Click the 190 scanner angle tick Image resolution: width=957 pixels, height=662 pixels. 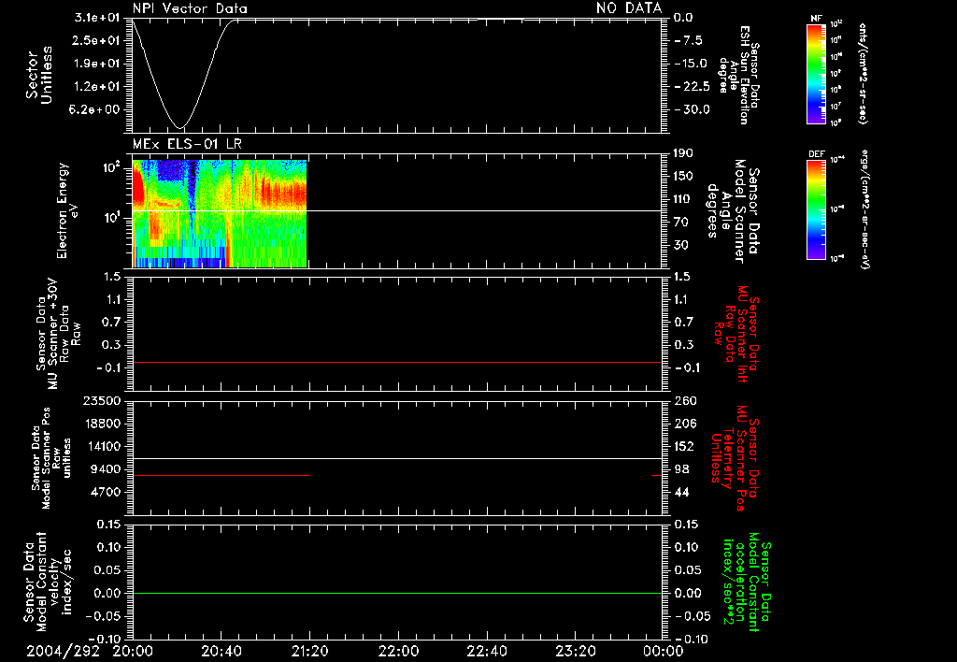683,153
